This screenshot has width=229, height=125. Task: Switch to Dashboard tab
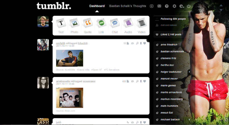click(97, 6)
